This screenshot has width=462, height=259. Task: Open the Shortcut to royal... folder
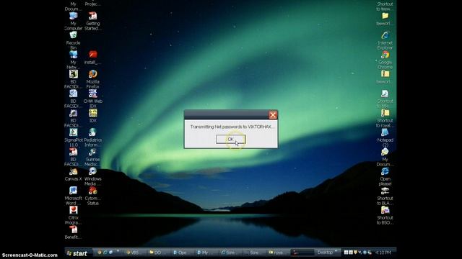click(385, 118)
